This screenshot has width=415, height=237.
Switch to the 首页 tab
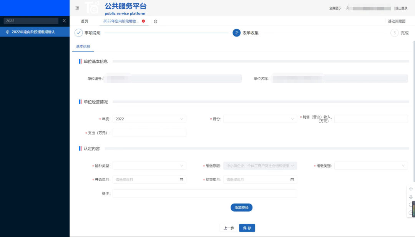(84, 22)
